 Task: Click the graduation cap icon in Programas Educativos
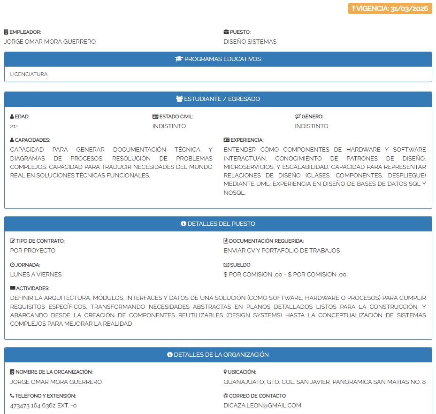tap(179, 59)
